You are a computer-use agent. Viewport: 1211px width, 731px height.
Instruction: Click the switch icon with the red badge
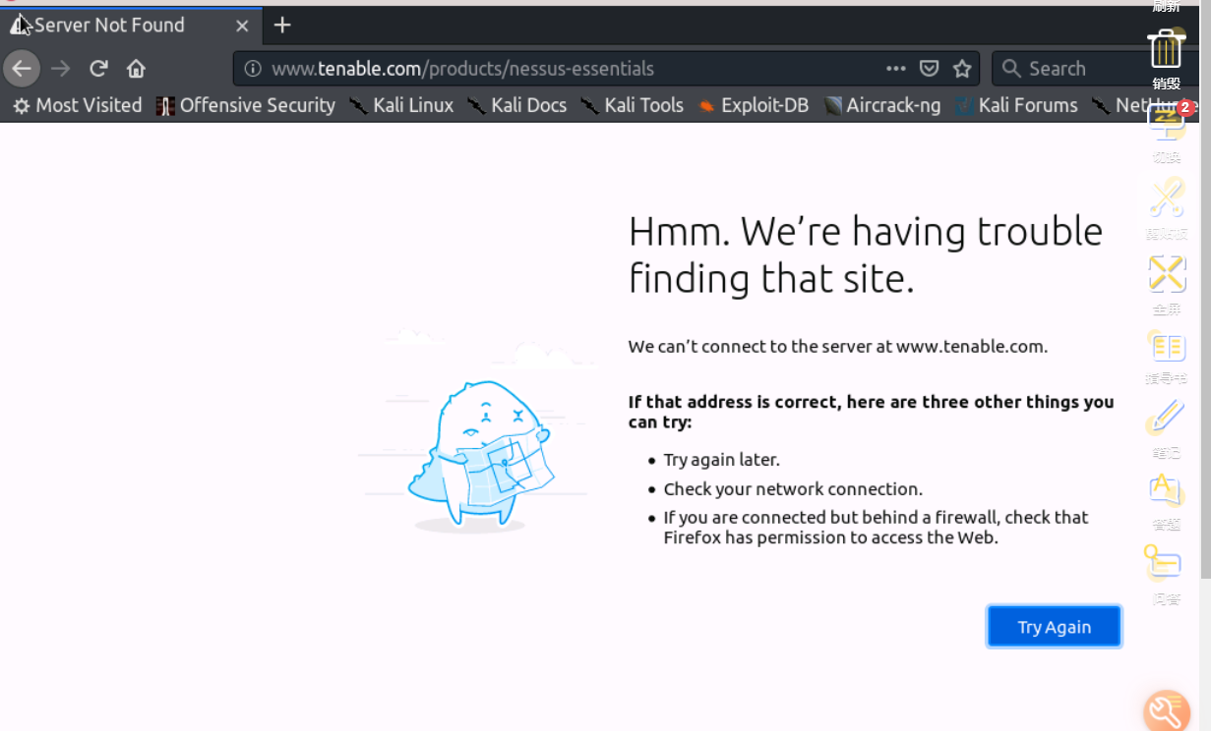click(1167, 120)
